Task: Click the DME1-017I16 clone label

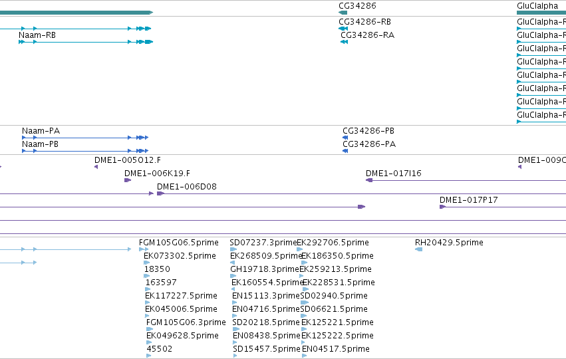Action: (394, 174)
